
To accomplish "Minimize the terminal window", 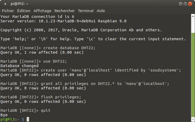I will (x=180, y=4).
